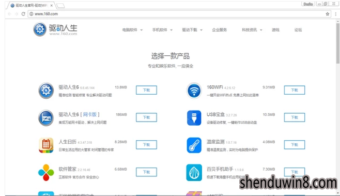Go back with the browser back arrow
Viewport: 340px width, 196px height.
point(9,14)
